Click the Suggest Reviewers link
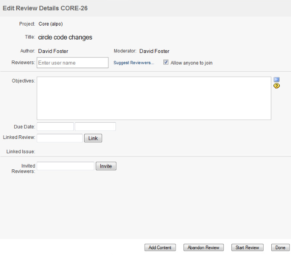 pyautogui.click(x=133, y=63)
